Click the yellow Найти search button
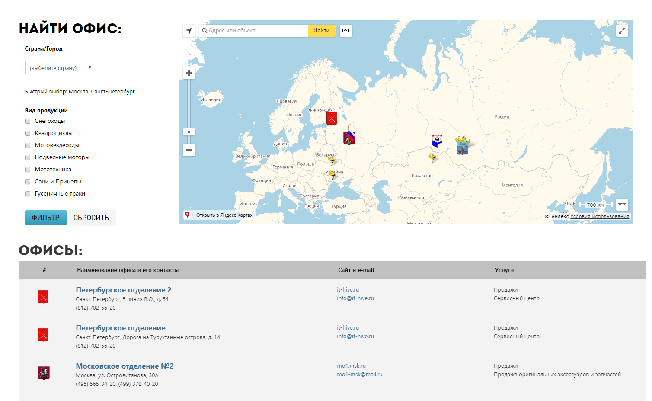Image resolution: width=652 pixels, height=401 pixels. (321, 31)
